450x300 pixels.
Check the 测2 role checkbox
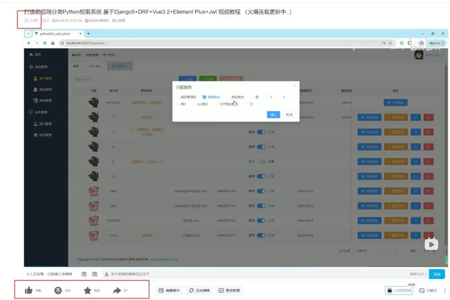[x=177, y=104]
